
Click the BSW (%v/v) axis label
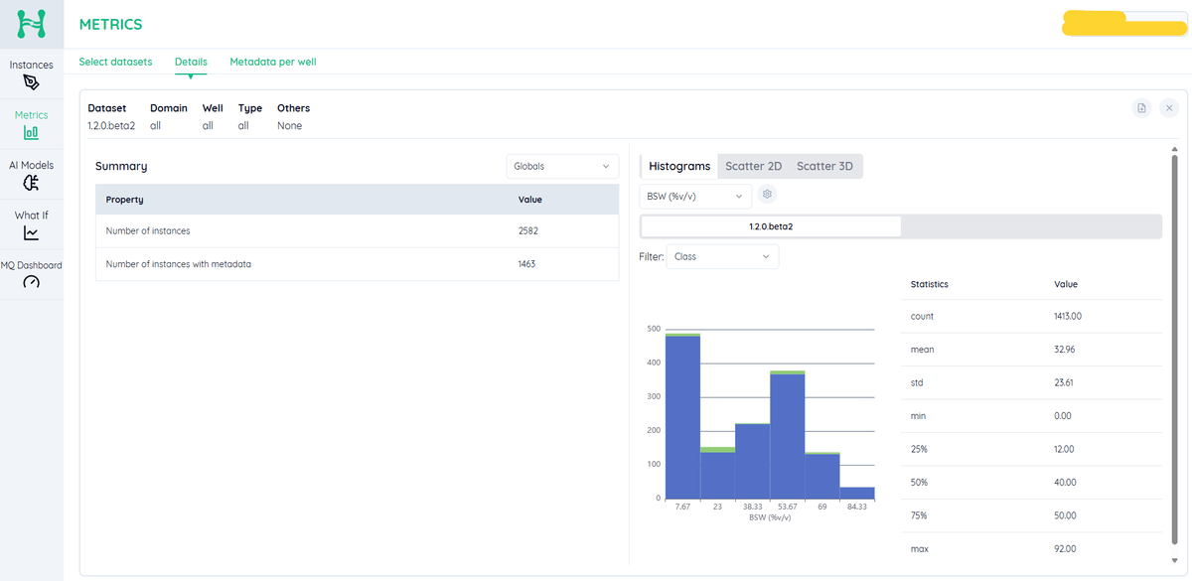point(770,517)
